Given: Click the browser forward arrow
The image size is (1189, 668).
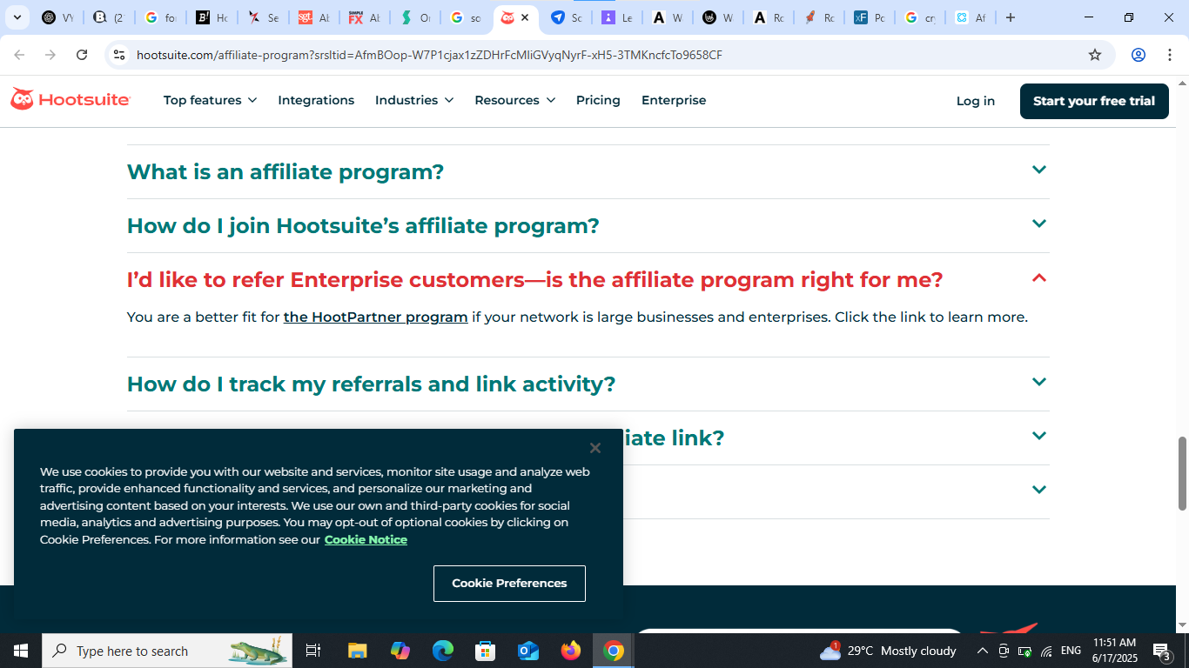Looking at the screenshot, I should pos(50,55).
